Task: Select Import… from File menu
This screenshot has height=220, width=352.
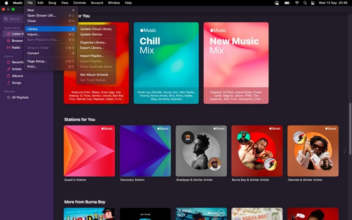Action: pos(51,34)
